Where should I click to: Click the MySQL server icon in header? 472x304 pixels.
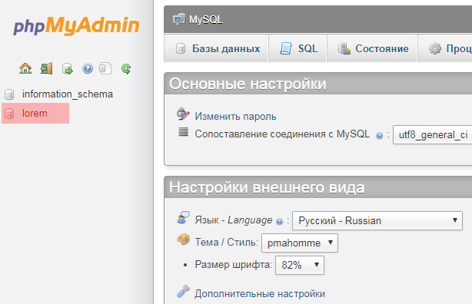(x=179, y=19)
